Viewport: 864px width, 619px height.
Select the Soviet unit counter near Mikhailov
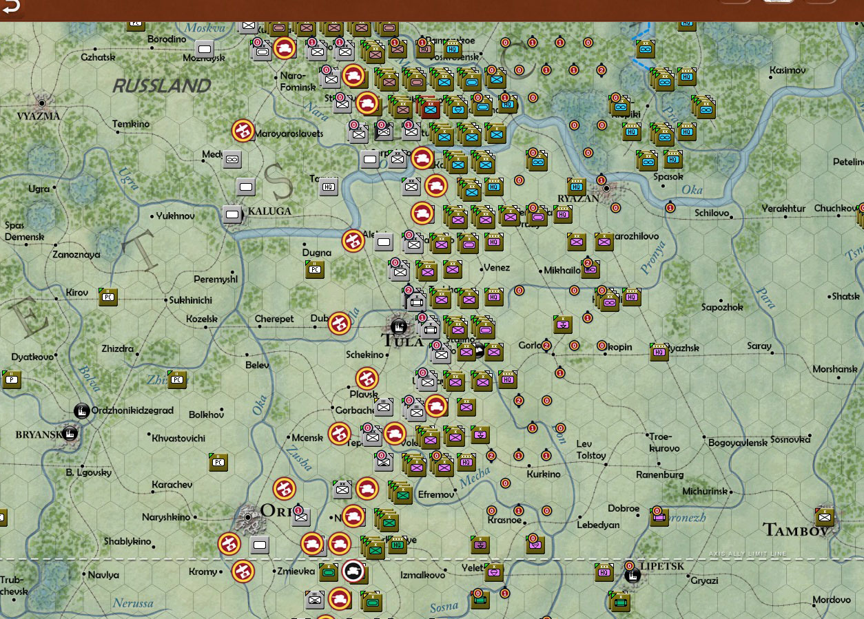pos(590,269)
